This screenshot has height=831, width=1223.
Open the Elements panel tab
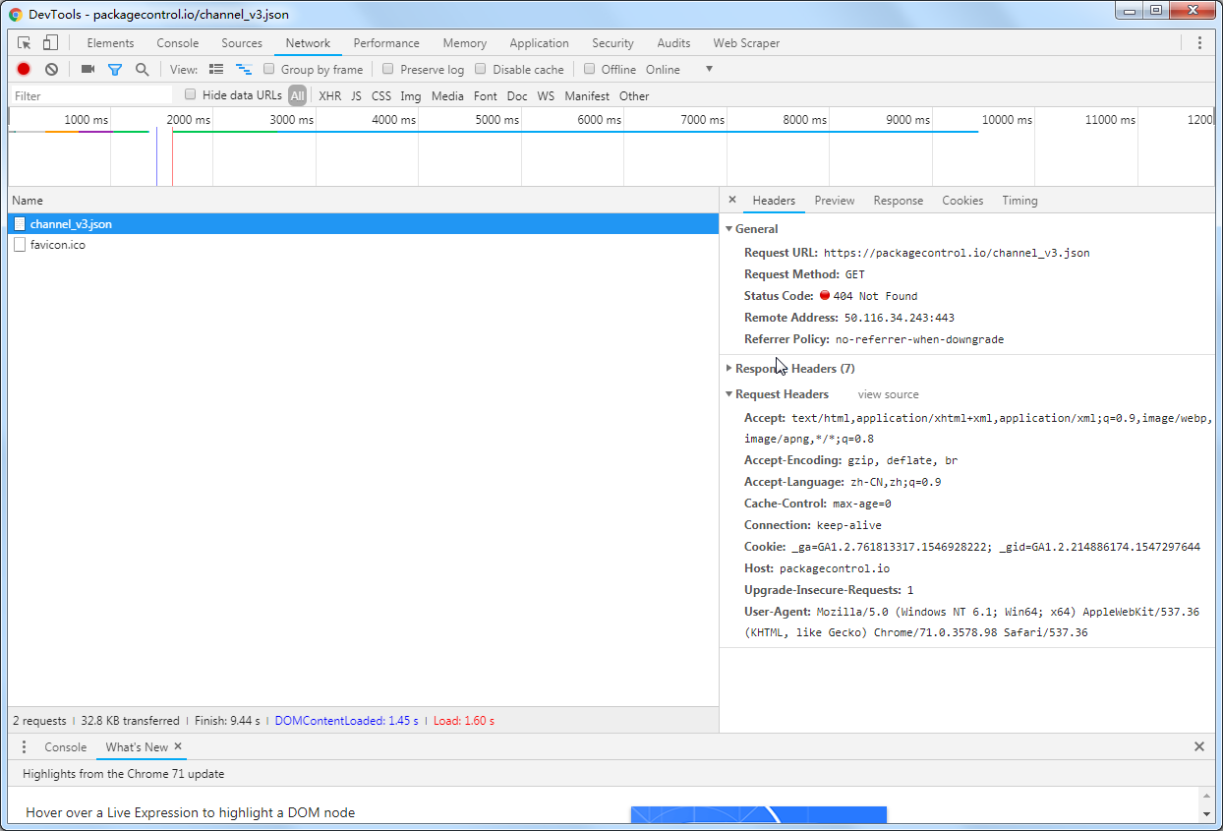point(110,43)
